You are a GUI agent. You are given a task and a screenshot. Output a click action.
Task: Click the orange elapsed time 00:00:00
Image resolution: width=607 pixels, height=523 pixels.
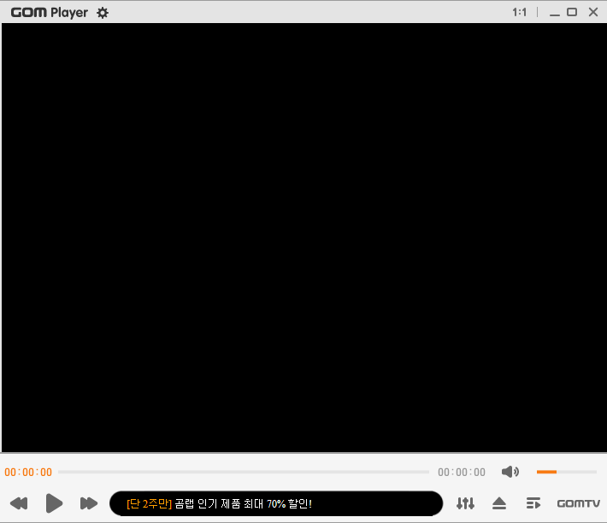28,472
